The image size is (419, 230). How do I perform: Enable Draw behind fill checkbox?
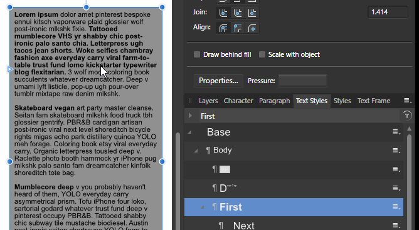pos(197,54)
